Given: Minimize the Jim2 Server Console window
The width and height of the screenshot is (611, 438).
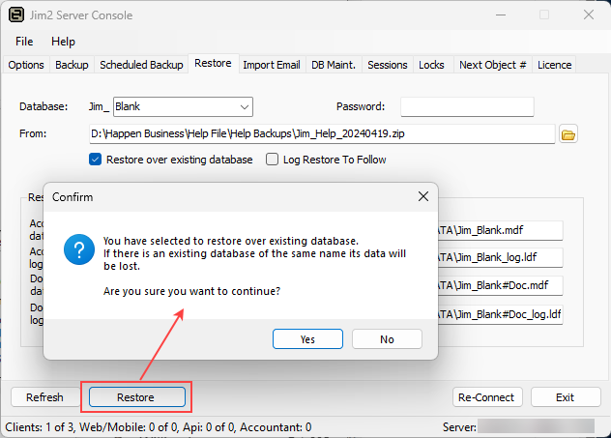Looking at the screenshot, I should [x=501, y=15].
